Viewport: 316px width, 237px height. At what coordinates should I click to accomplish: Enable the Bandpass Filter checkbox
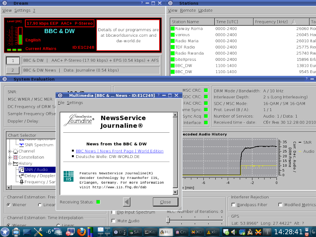click(x=233, y=205)
